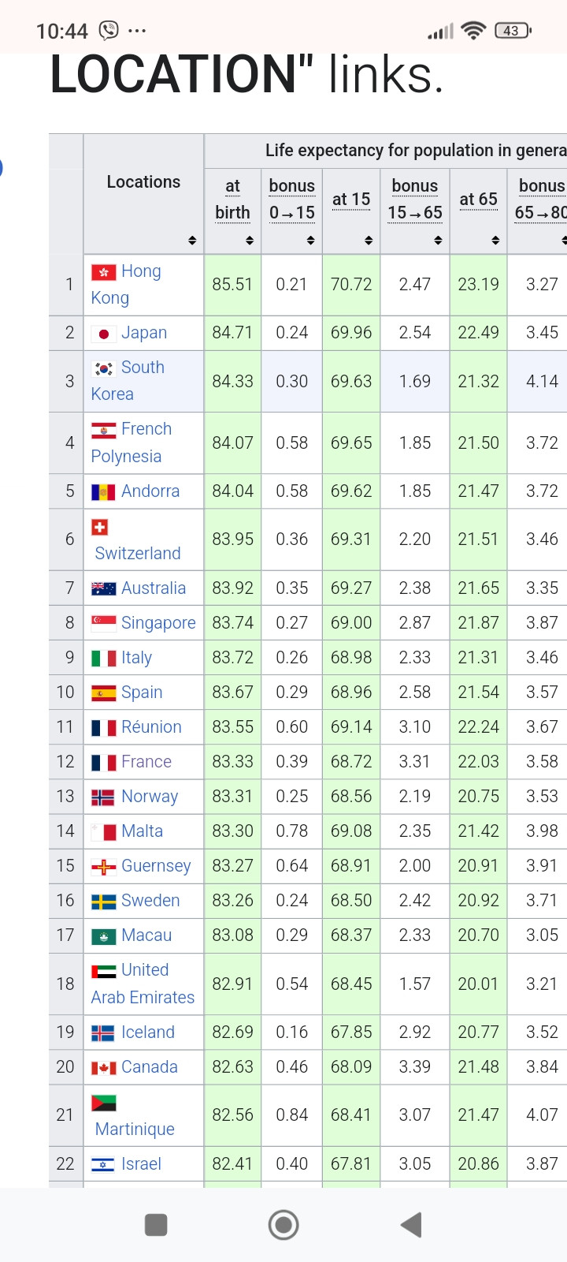Sort table by Locations column arrows
Image resolution: width=567 pixels, height=1262 pixels.
192,240
